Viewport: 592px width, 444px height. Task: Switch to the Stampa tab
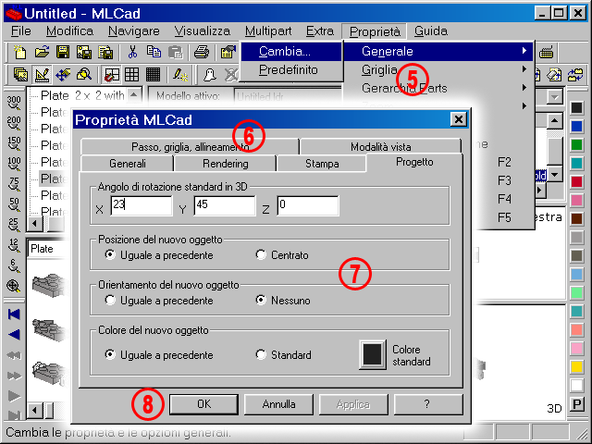pos(322,164)
